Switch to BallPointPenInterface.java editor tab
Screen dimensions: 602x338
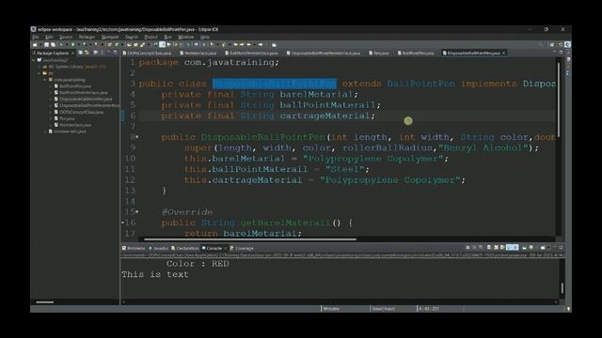pyautogui.click(x=251, y=54)
